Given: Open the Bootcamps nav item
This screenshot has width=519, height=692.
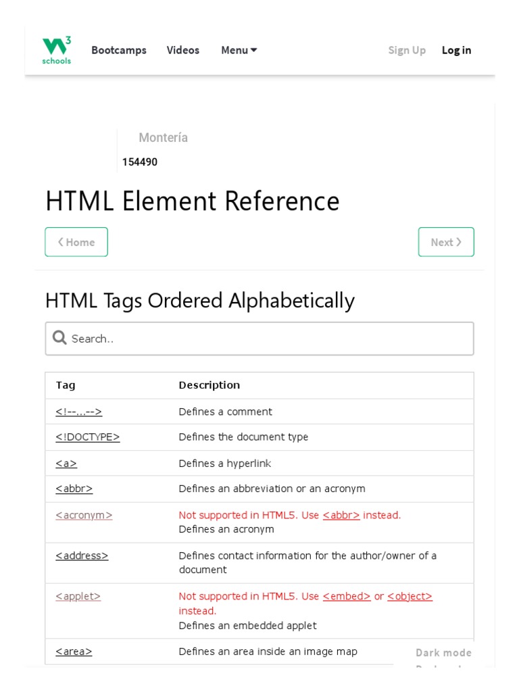Looking at the screenshot, I should tap(119, 50).
